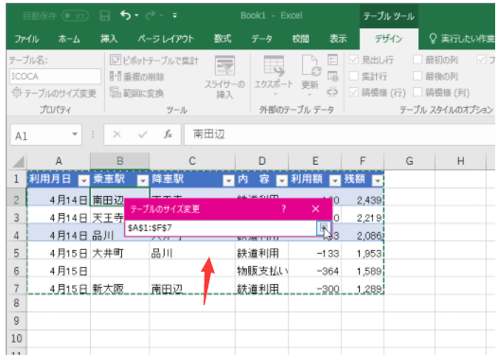Click 範囲に変換 button
This screenshot has height=355, width=498.
[136, 94]
